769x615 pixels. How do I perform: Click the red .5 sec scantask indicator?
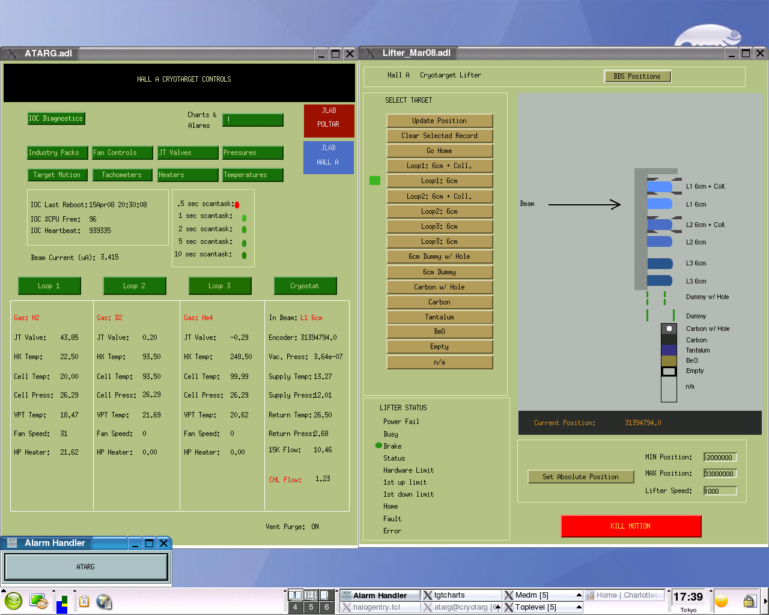click(237, 205)
